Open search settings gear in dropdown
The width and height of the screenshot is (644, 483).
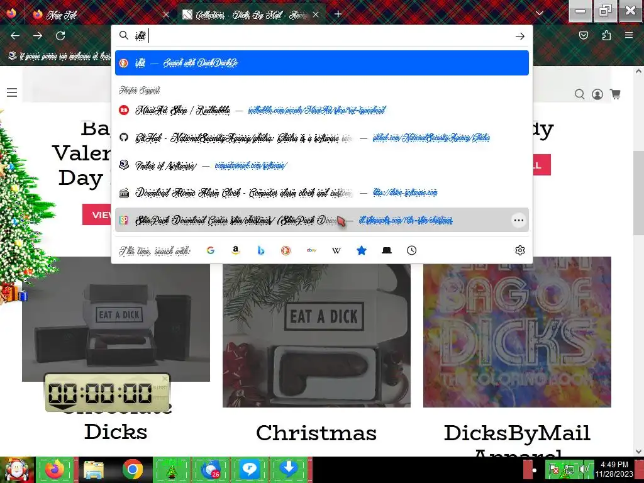[x=520, y=250]
